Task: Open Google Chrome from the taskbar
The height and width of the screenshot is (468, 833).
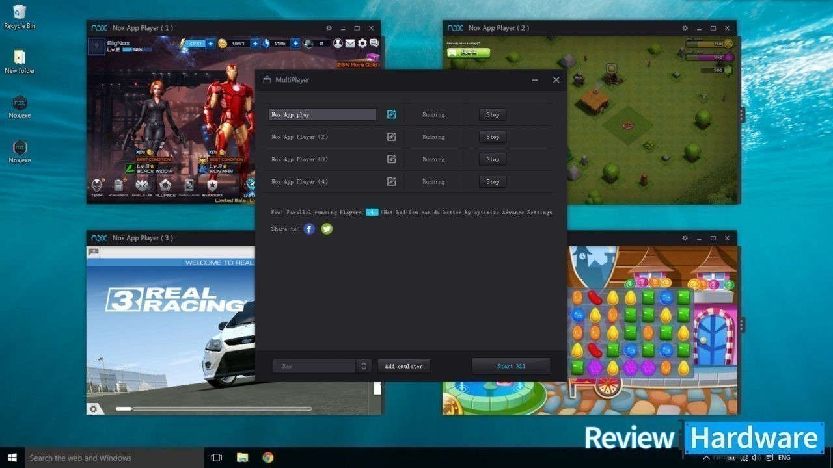Action: [267, 458]
